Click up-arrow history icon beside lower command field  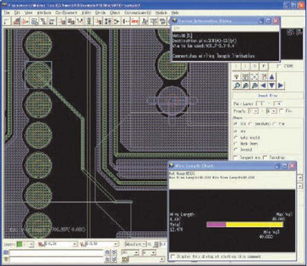click(107, 259)
